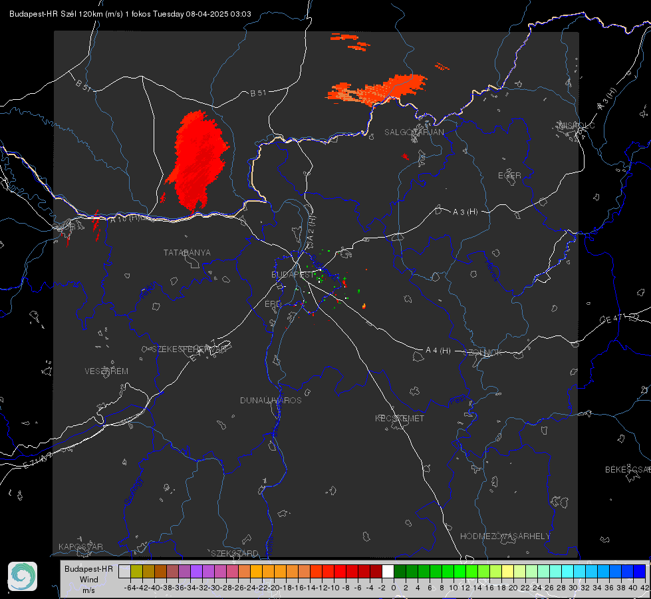
Task: Click the ÉRD city label
Action: (x=273, y=304)
